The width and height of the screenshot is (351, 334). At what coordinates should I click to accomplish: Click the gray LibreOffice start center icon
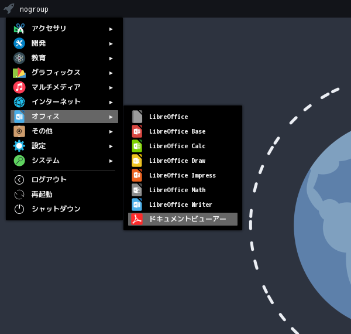pos(137,117)
